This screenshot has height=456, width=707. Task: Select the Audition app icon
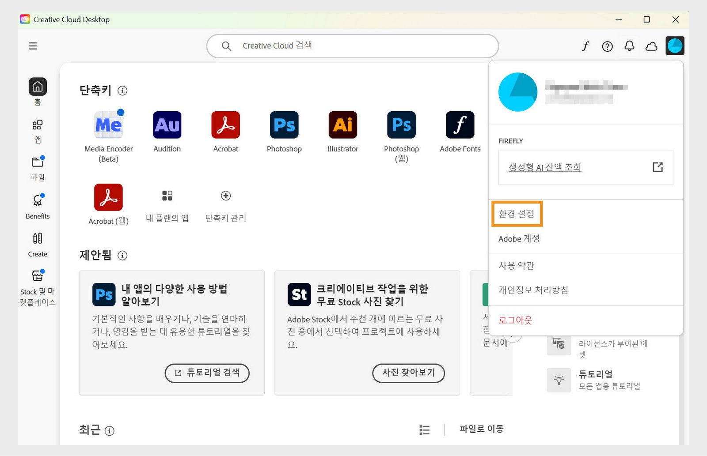[x=167, y=125]
